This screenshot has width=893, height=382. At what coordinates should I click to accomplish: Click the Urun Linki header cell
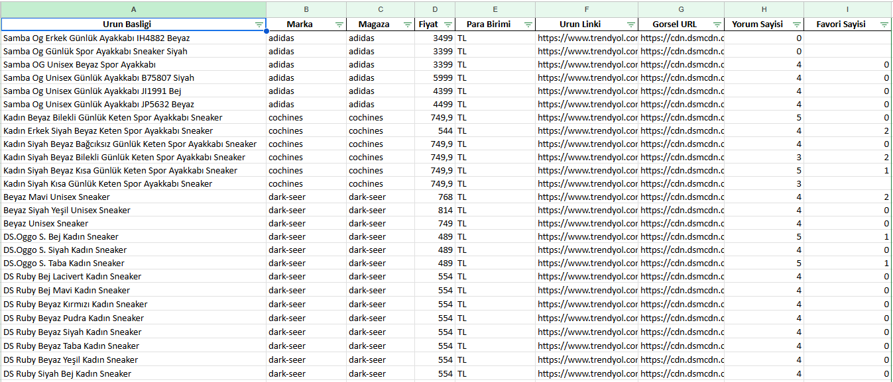587,24
